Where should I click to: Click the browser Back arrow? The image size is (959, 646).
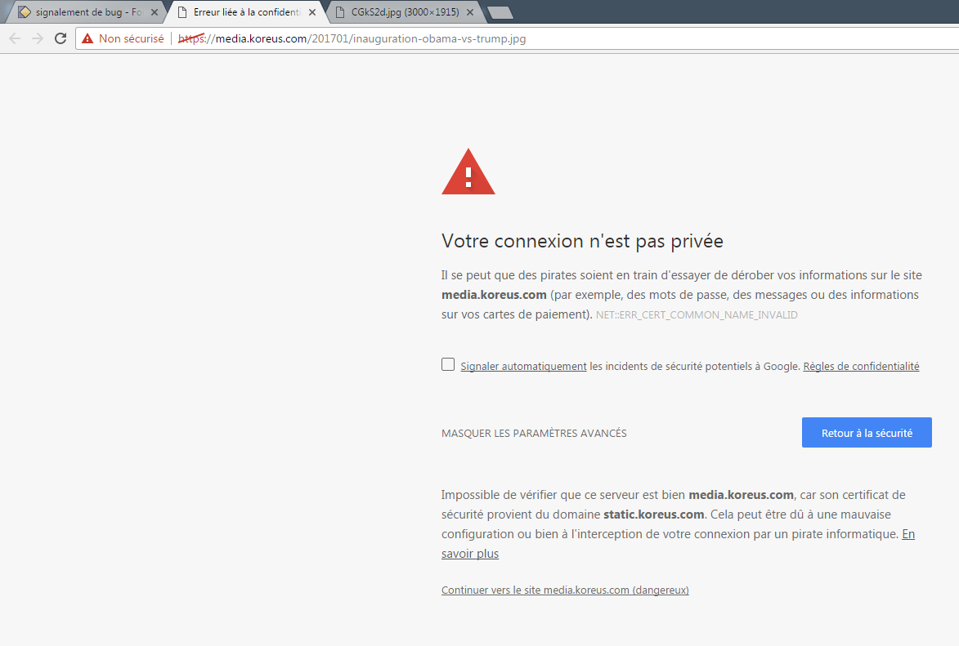[15, 38]
